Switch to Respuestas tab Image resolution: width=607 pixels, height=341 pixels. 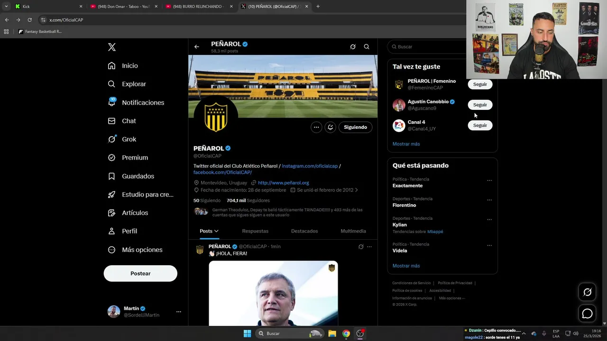click(255, 231)
